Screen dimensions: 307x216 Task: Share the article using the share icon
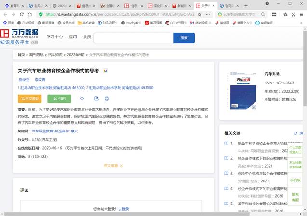[96, 99]
